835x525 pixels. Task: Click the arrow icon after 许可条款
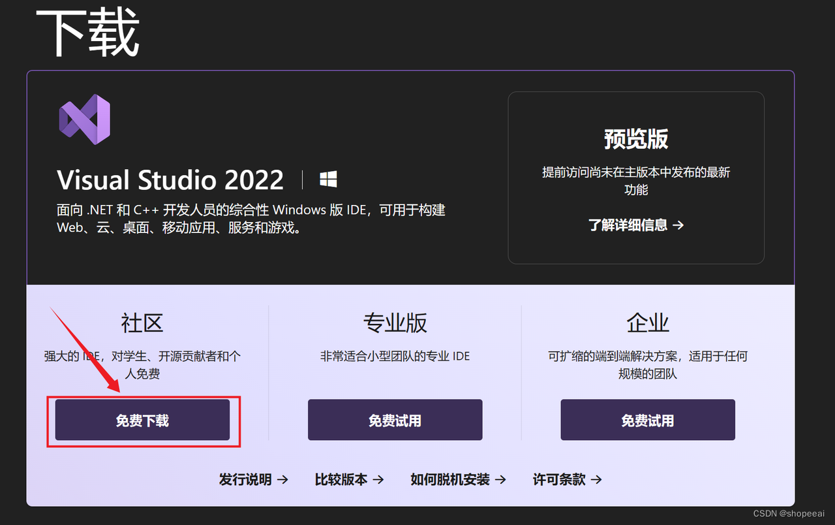tap(598, 479)
